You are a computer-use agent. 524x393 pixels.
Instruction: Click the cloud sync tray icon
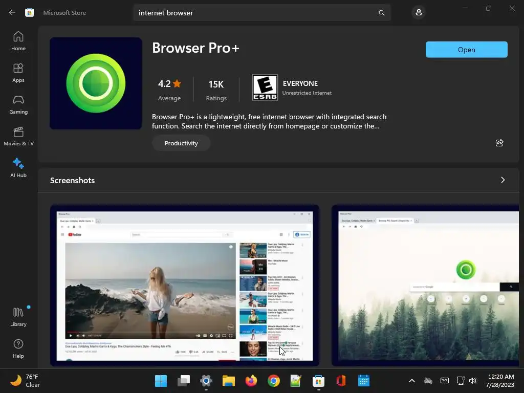click(428, 381)
